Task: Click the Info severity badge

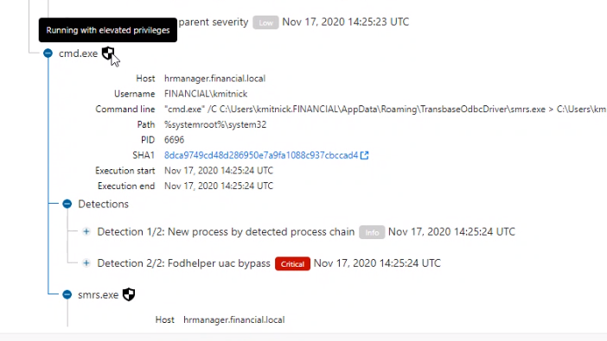Action: pos(372,232)
